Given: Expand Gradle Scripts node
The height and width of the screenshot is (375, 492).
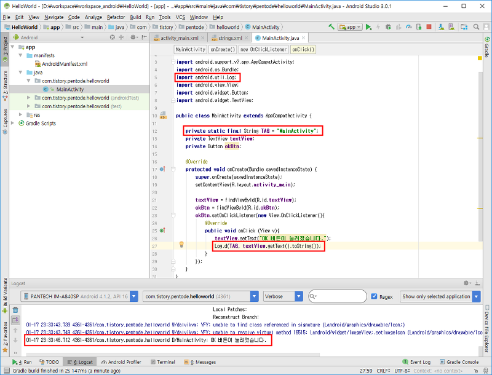Looking at the screenshot, I should [12, 123].
